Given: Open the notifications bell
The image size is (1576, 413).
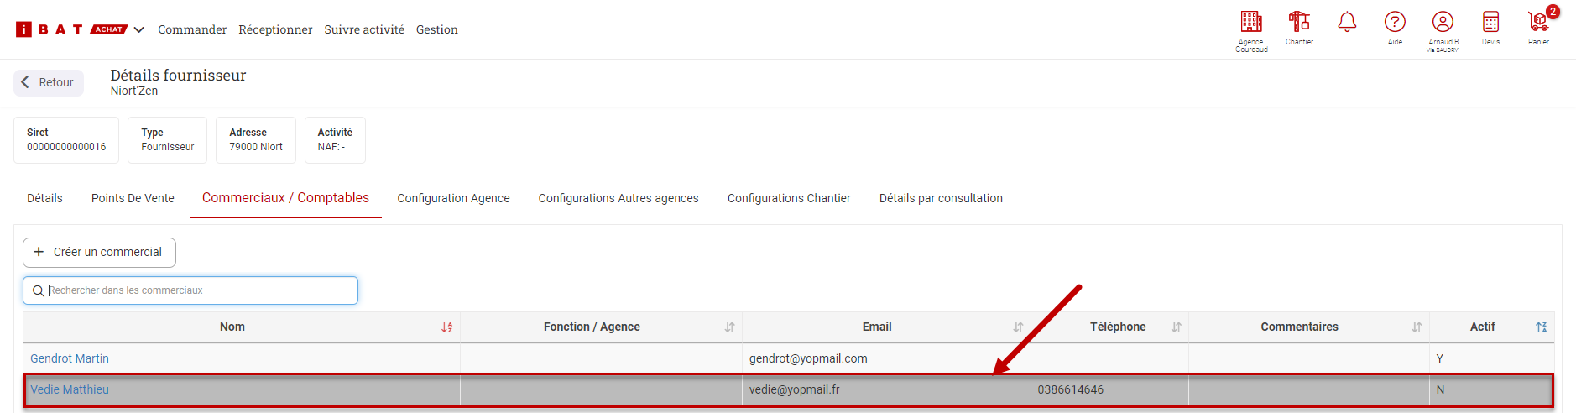Looking at the screenshot, I should [x=1347, y=23].
